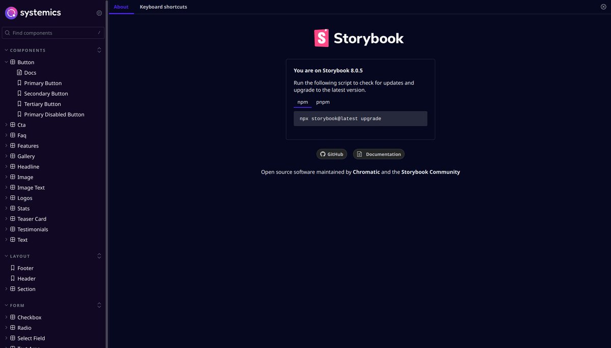Click the 'You are on Storybook 8.0.5' heading
The width and height of the screenshot is (611, 348).
[x=328, y=71]
